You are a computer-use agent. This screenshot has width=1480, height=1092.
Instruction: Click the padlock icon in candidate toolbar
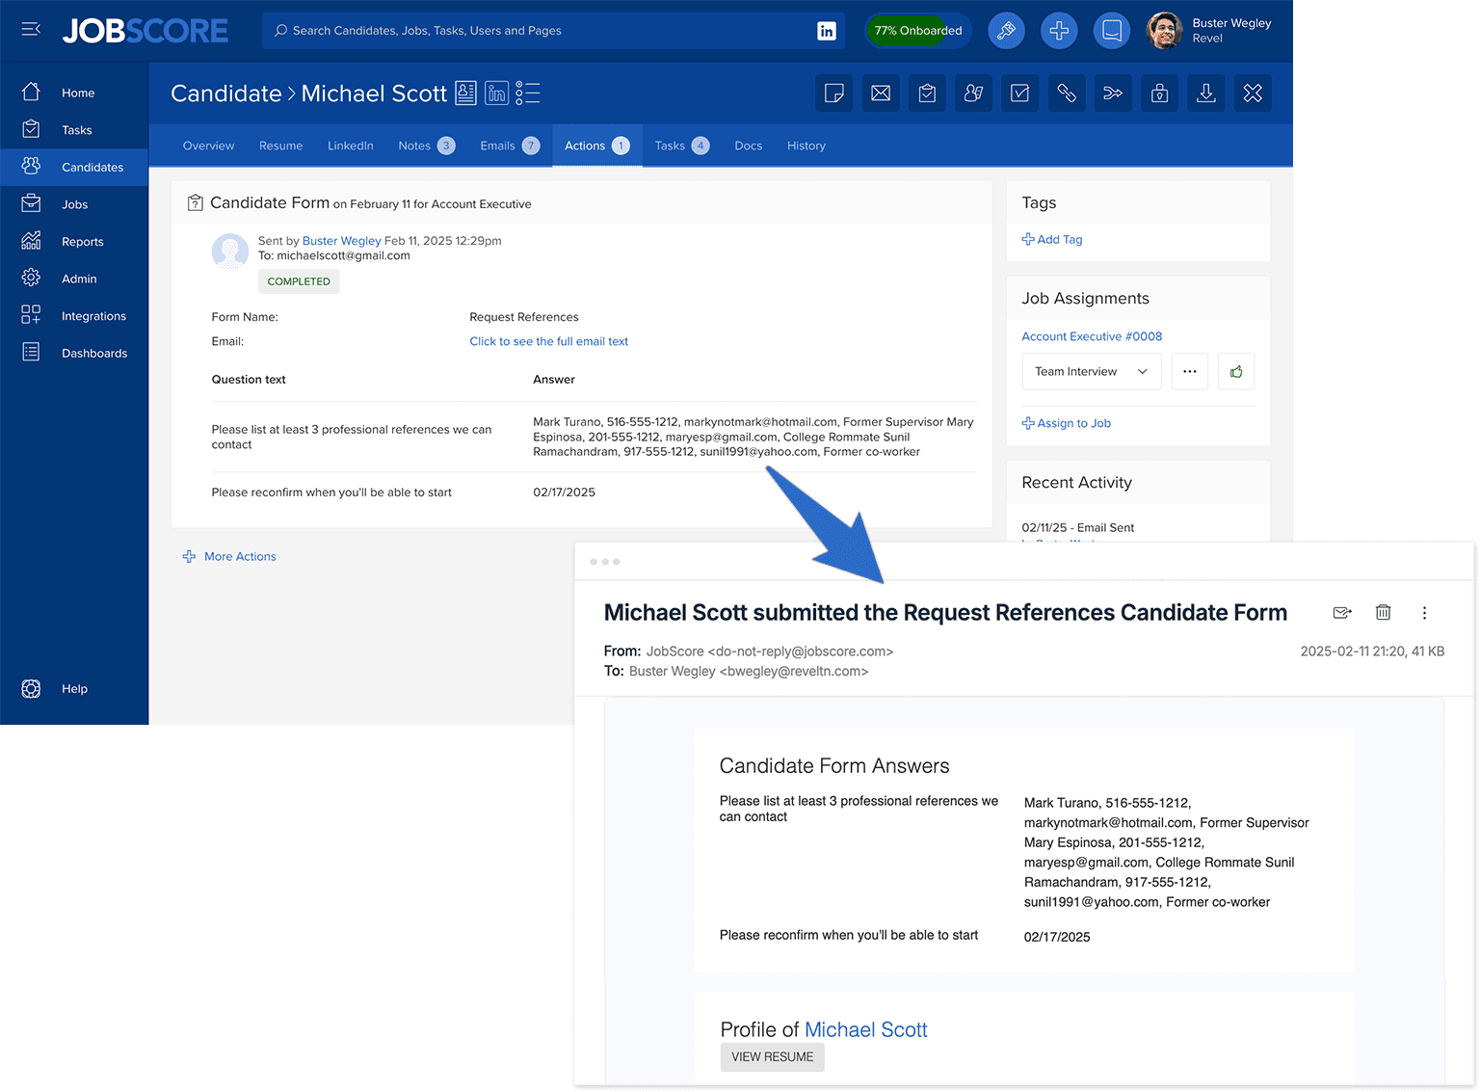1159,93
